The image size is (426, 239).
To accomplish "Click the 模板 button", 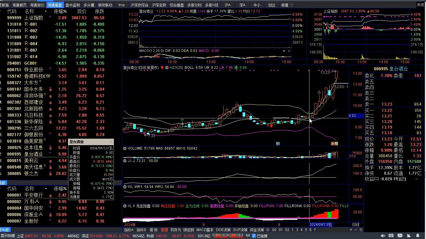I will tap(154, 230).
